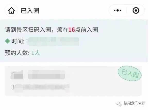Select the 已入园 page title
This screenshot has width=150, height=110.
[x=30, y=11]
